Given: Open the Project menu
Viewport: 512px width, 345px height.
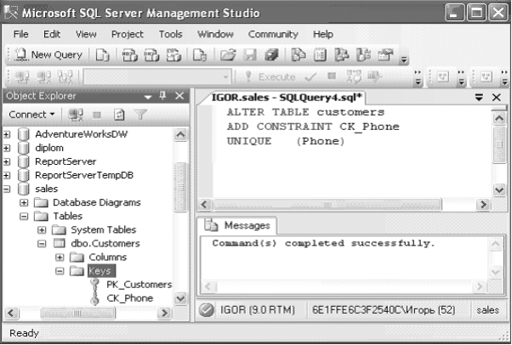Looking at the screenshot, I should point(127,34).
